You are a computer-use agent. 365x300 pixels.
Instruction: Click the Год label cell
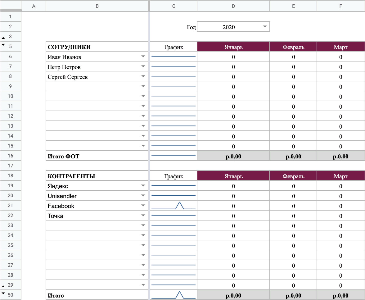[174, 27]
